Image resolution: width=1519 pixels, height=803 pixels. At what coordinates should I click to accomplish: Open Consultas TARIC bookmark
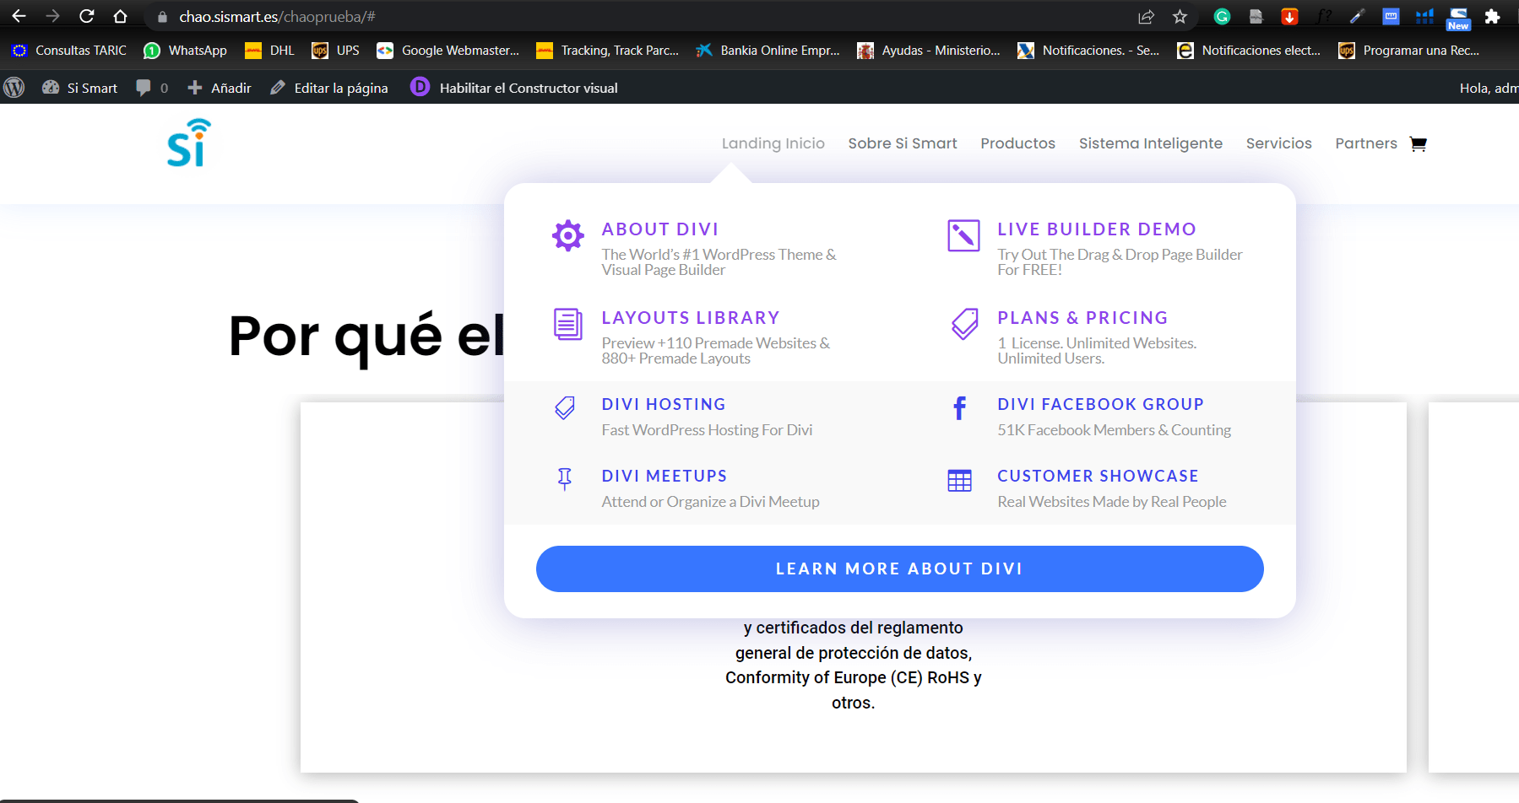click(69, 51)
